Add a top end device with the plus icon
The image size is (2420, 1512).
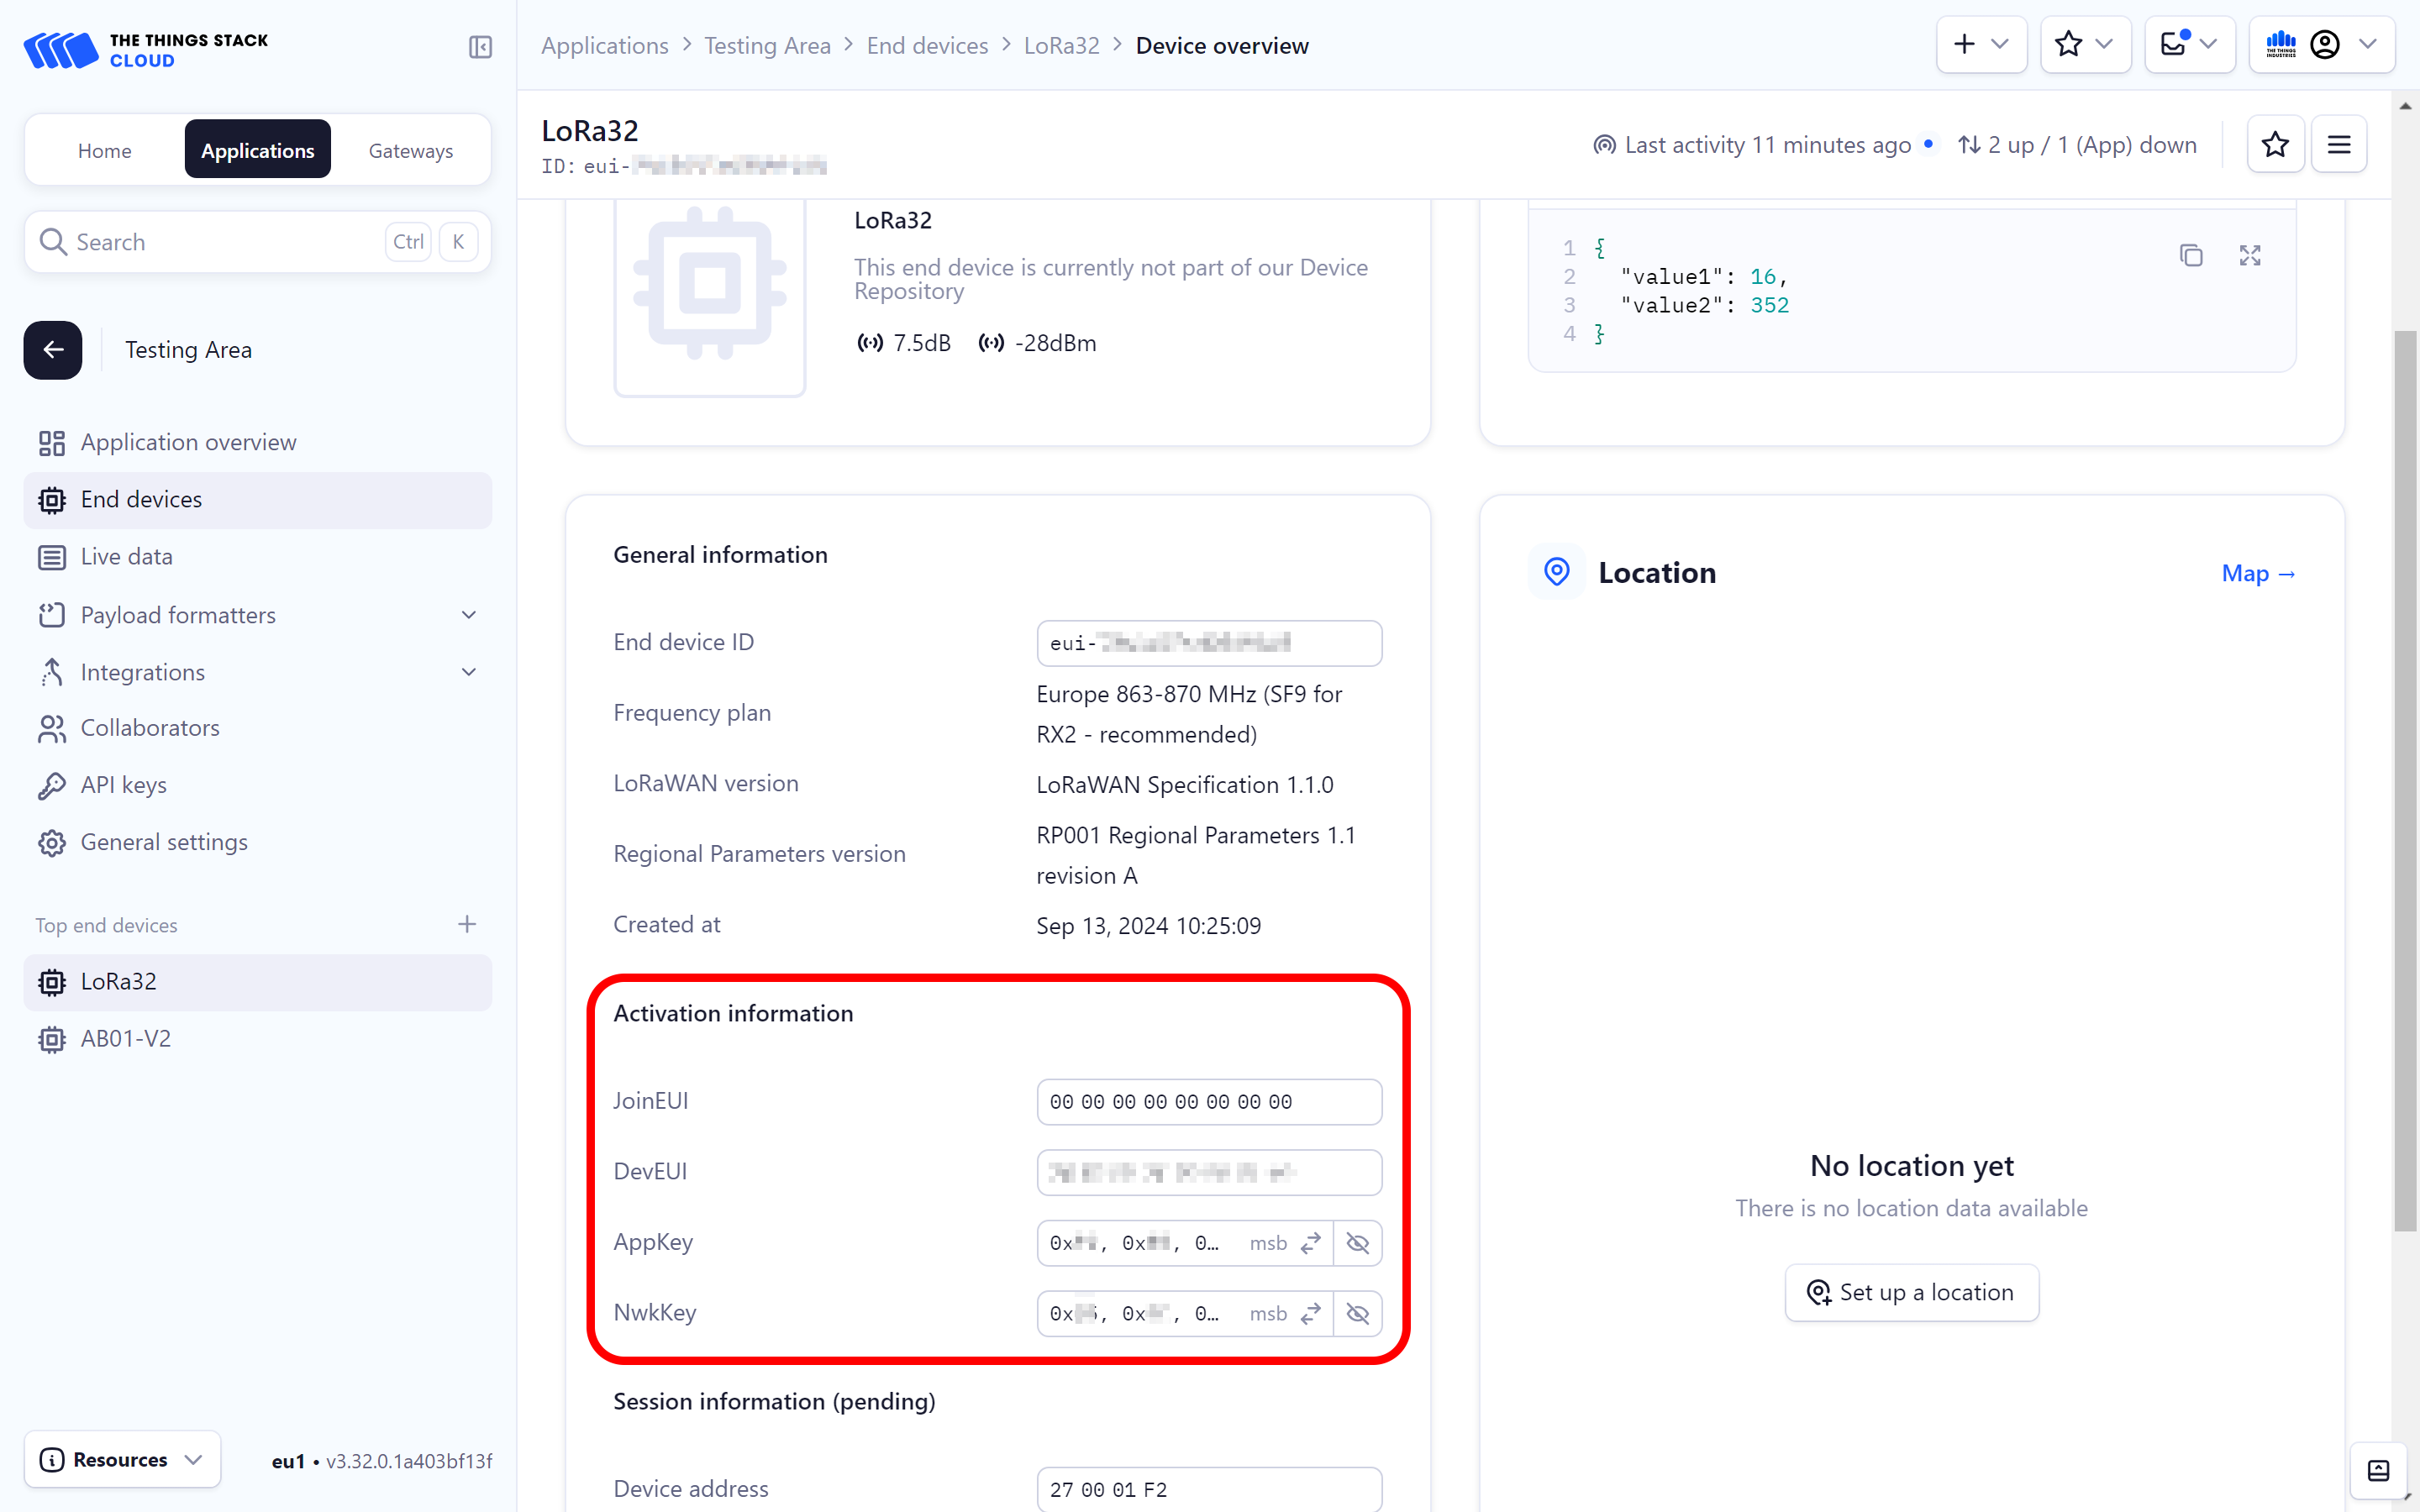(466, 924)
